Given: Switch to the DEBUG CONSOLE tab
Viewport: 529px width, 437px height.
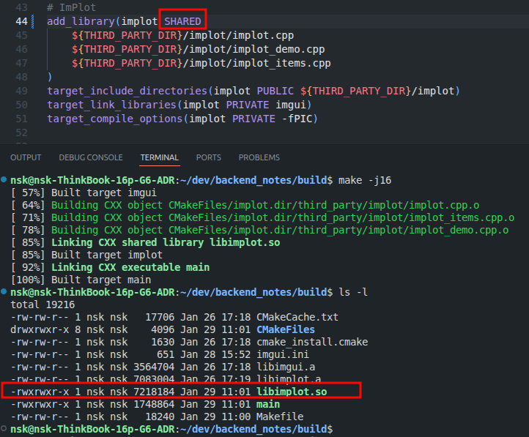Looking at the screenshot, I should coord(91,157).
